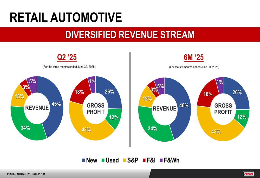The width and height of the screenshot is (260, 178).
Task: Click the "Q2 '25" heading
Action: [67, 57]
